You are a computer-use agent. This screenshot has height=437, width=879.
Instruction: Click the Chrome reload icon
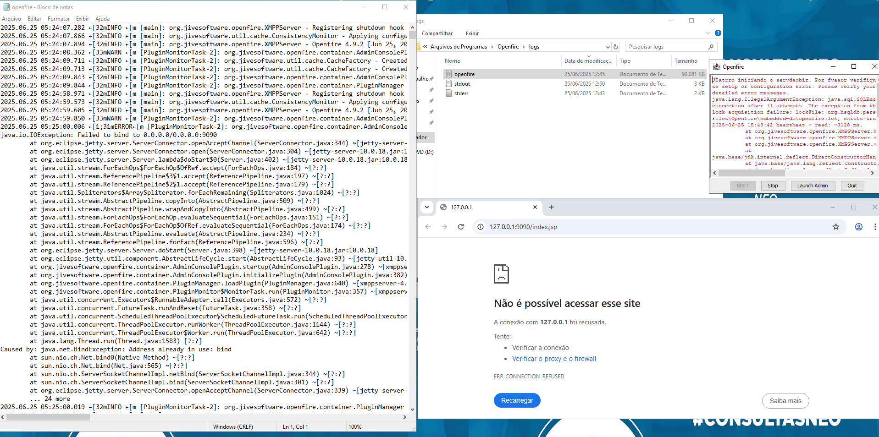click(x=461, y=227)
